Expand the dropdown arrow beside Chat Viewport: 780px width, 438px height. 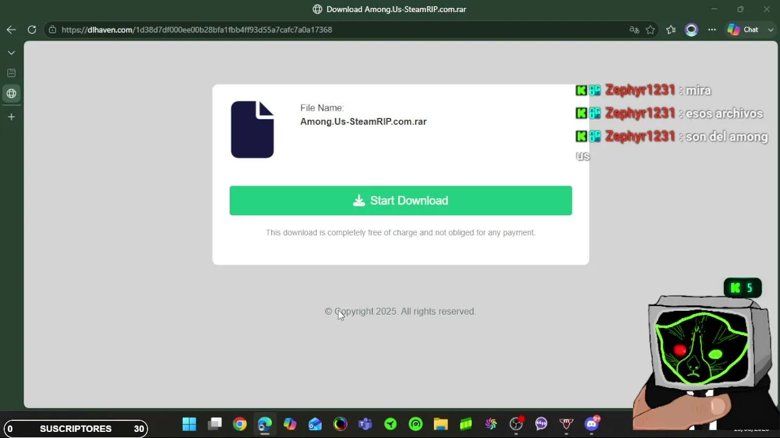coord(771,30)
